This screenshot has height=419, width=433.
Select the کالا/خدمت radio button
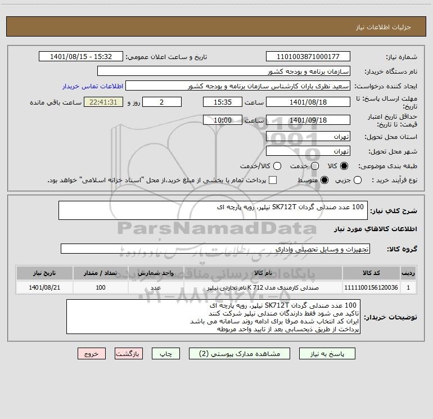click(x=277, y=166)
